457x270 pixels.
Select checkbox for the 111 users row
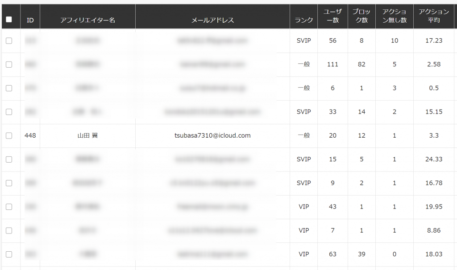9,64
